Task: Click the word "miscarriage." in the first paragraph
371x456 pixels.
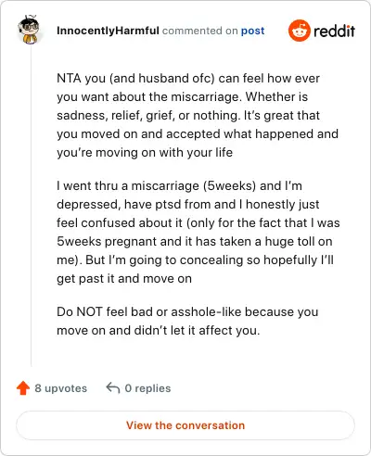Action: (x=206, y=97)
